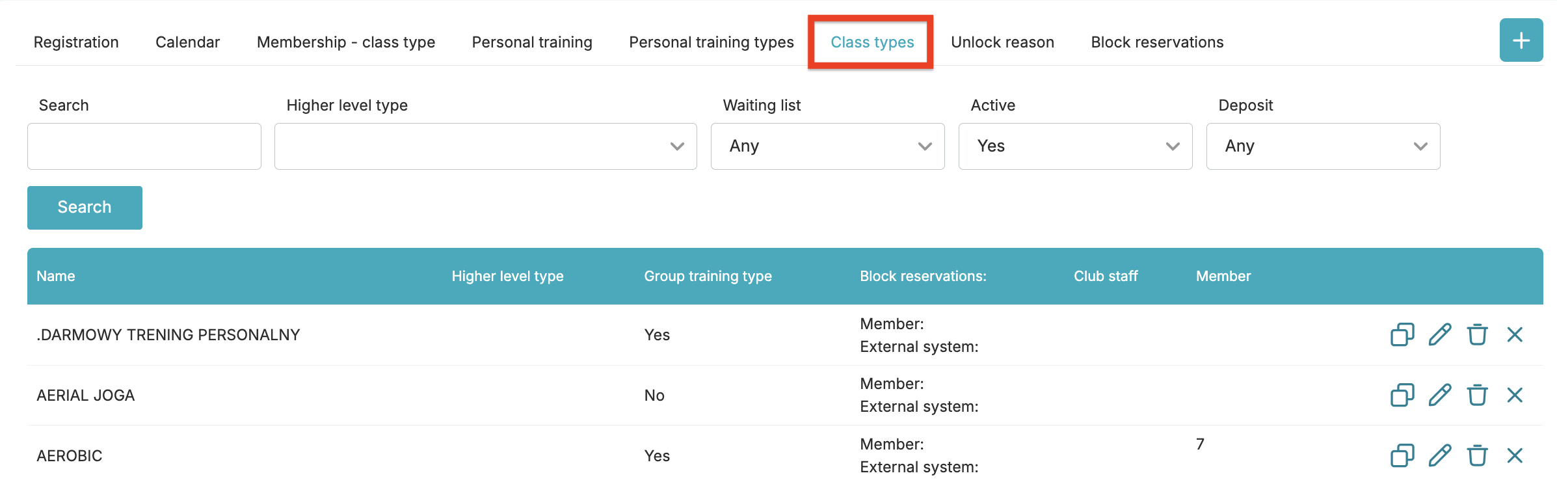This screenshot has width=1557, height=484.
Task: Open the Higher level type dropdown
Action: tap(485, 146)
